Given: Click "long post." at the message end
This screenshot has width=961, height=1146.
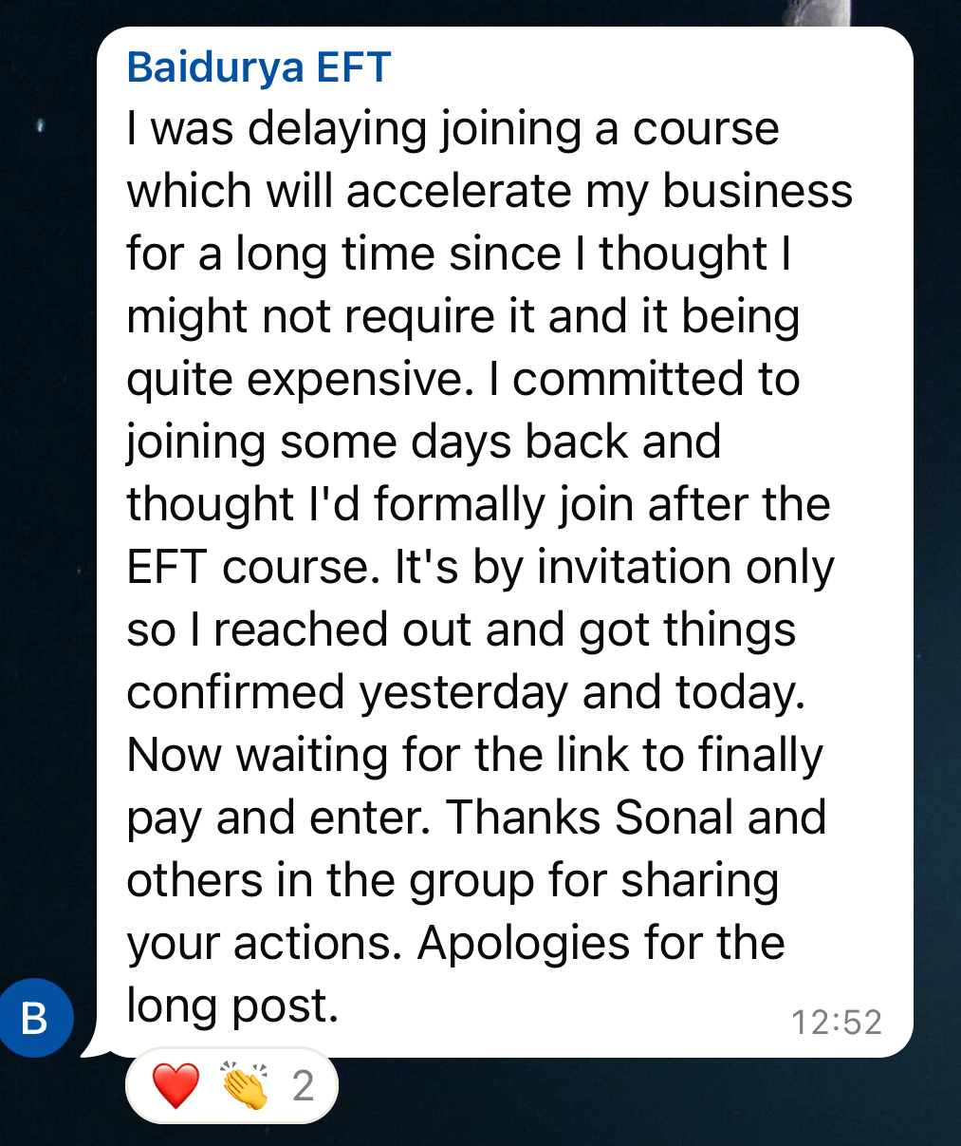Looking at the screenshot, I should tap(232, 1005).
